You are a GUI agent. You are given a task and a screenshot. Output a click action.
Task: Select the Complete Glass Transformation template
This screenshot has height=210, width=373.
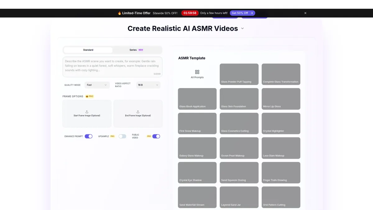coord(281,74)
